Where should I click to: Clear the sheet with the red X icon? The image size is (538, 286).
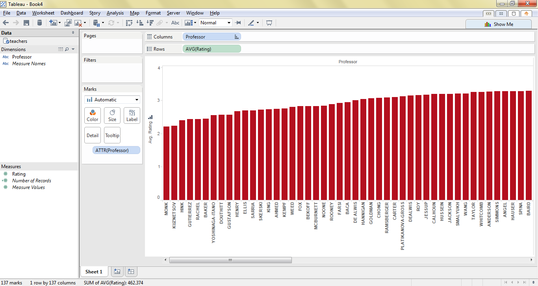pyautogui.click(x=78, y=23)
